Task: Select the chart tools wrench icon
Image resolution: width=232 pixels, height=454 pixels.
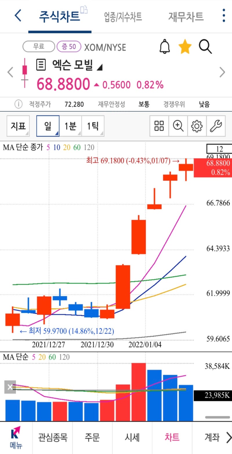Action: tap(216, 126)
